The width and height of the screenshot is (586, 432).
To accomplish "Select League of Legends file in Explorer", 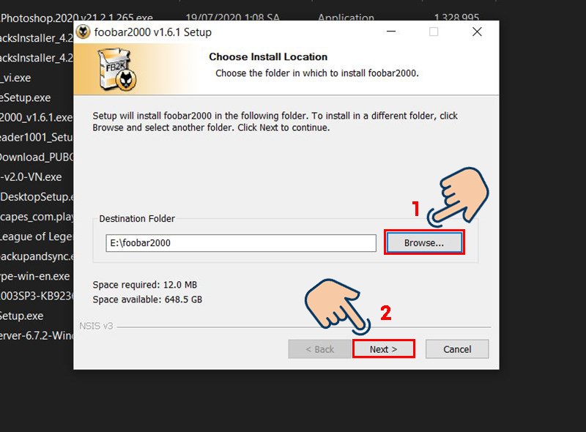I will (36, 237).
